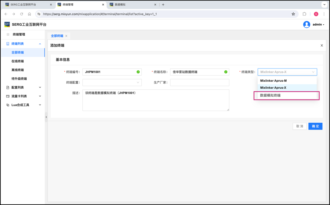Open the 终端配置 dropdown
Viewport: 330px width, 205px height.
112,82
